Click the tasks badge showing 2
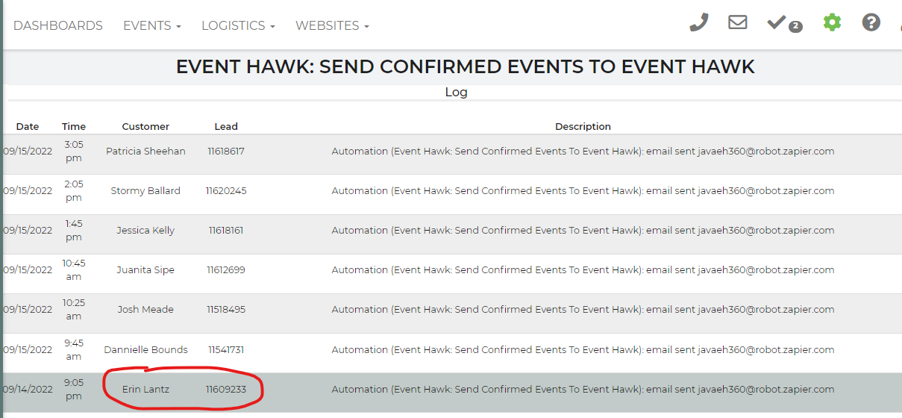Viewport: 902px width, 418px height. (795, 27)
